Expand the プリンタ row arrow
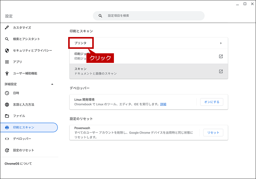Screen dimensions: 256x179 221,43
